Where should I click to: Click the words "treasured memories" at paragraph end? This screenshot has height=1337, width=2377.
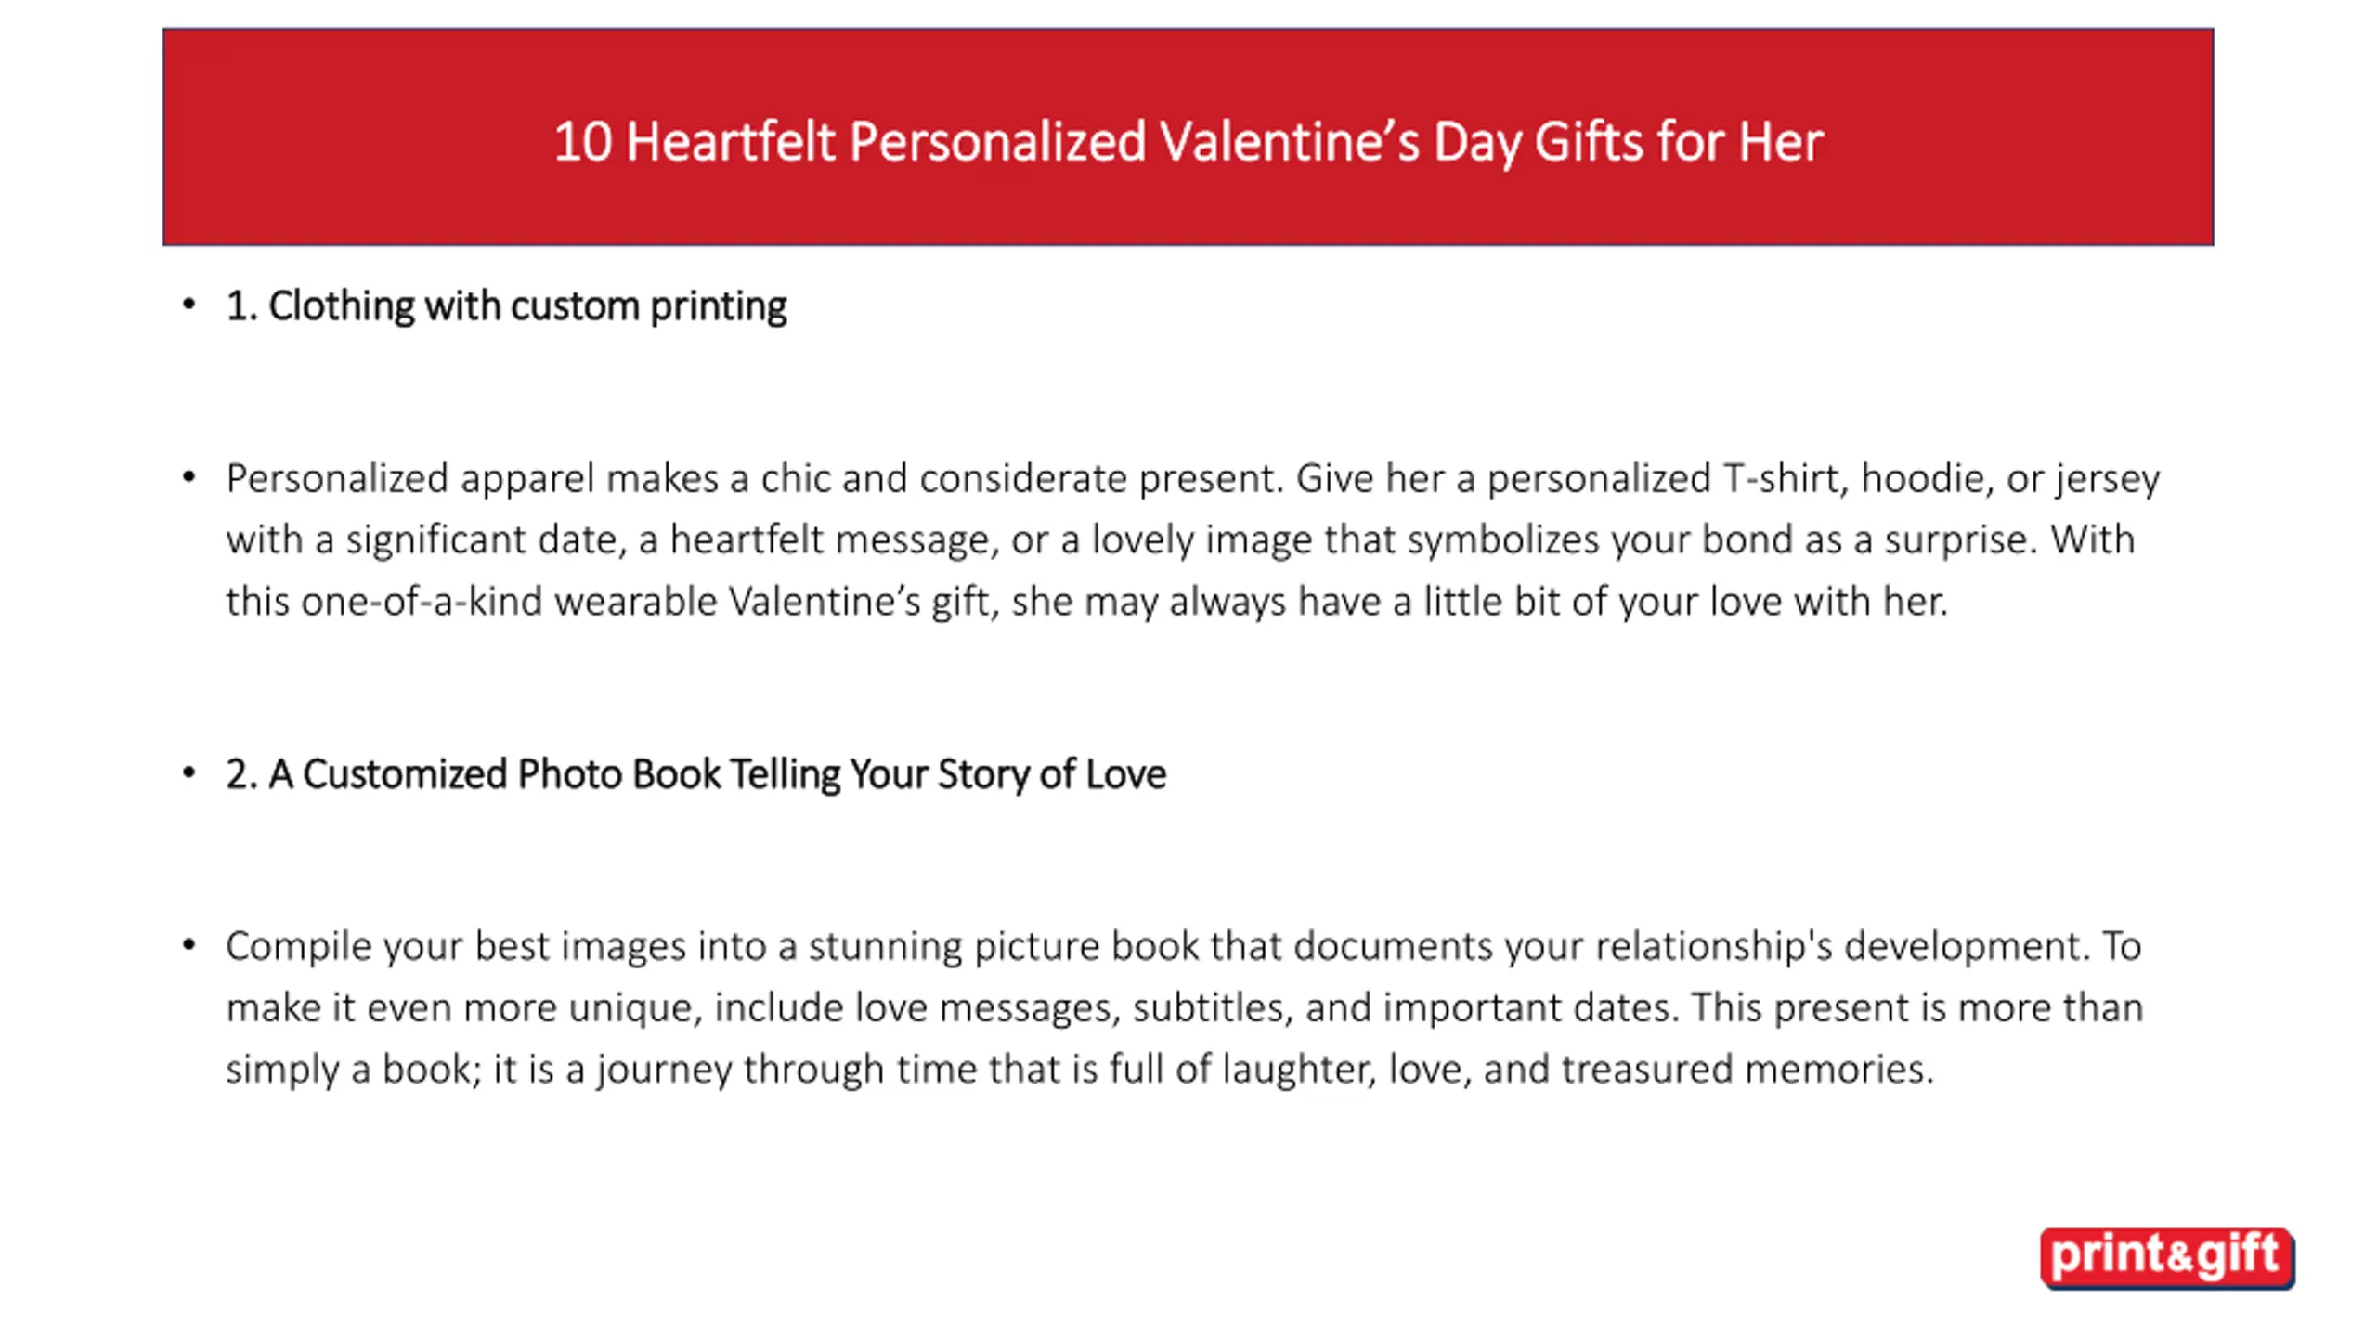pyautogui.click(x=1747, y=1069)
